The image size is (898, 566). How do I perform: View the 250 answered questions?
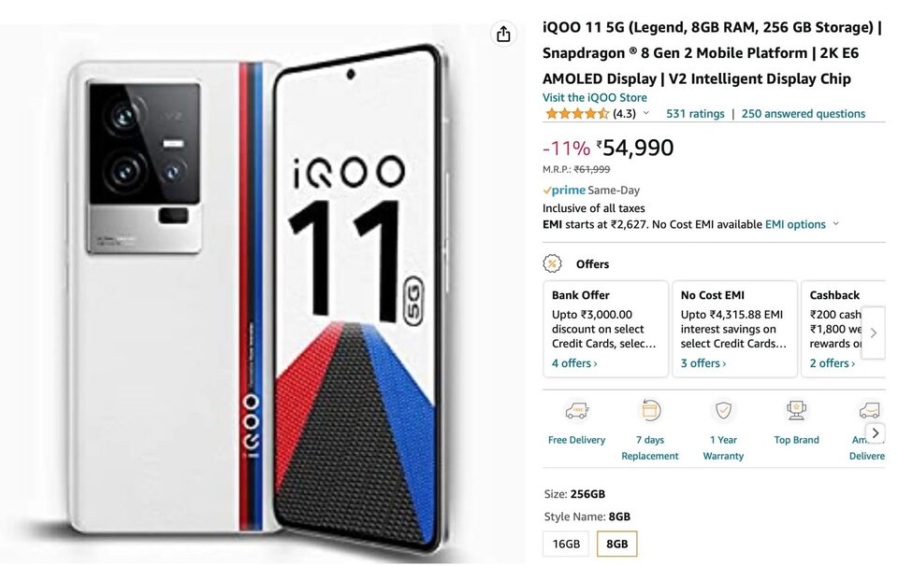[804, 114]
